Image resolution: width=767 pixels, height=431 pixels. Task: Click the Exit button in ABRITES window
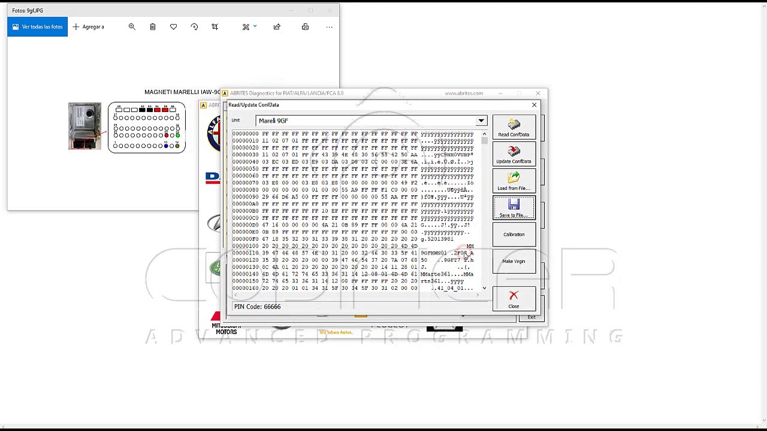[532, 317]
